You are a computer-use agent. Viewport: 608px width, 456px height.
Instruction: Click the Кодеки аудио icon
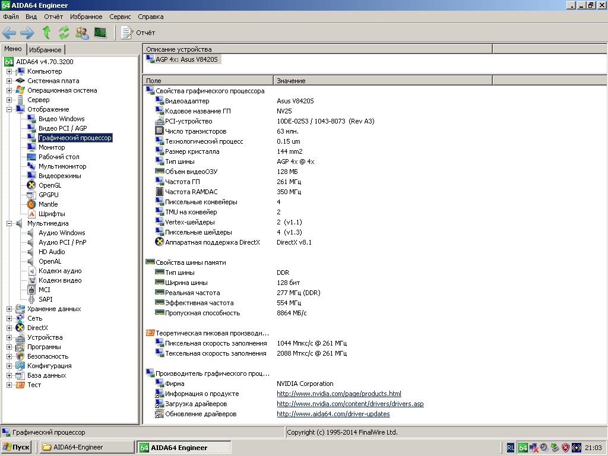point(31,271)
